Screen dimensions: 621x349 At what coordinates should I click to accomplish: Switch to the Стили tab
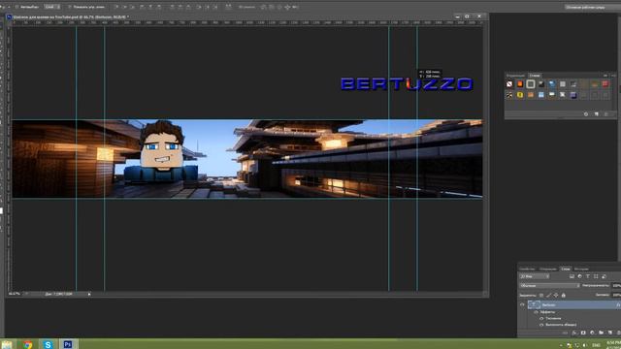[x=536, y=76]
